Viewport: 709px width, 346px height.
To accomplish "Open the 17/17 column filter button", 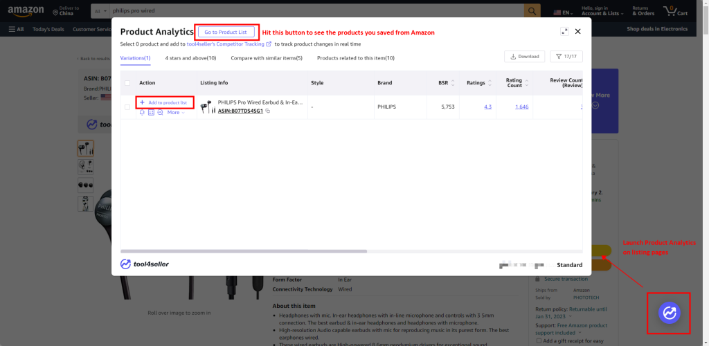I will pyautogui.click(x=566, y=57).
